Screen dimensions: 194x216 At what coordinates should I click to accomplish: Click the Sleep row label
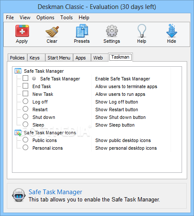(x=38, y=125)
